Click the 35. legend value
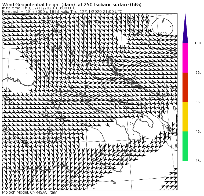Screen dimensions: 204x196 pos(198,161)
